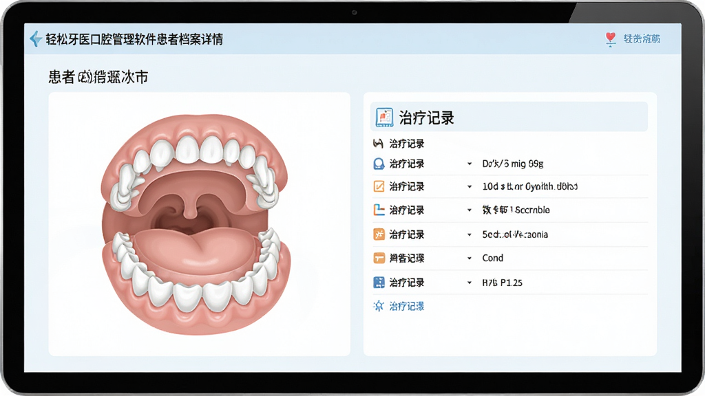Image resolution: width=705 pixels, height=396 pixels.
Task: Click the 3D mouth and teeth model image
Action: (194, 223)
